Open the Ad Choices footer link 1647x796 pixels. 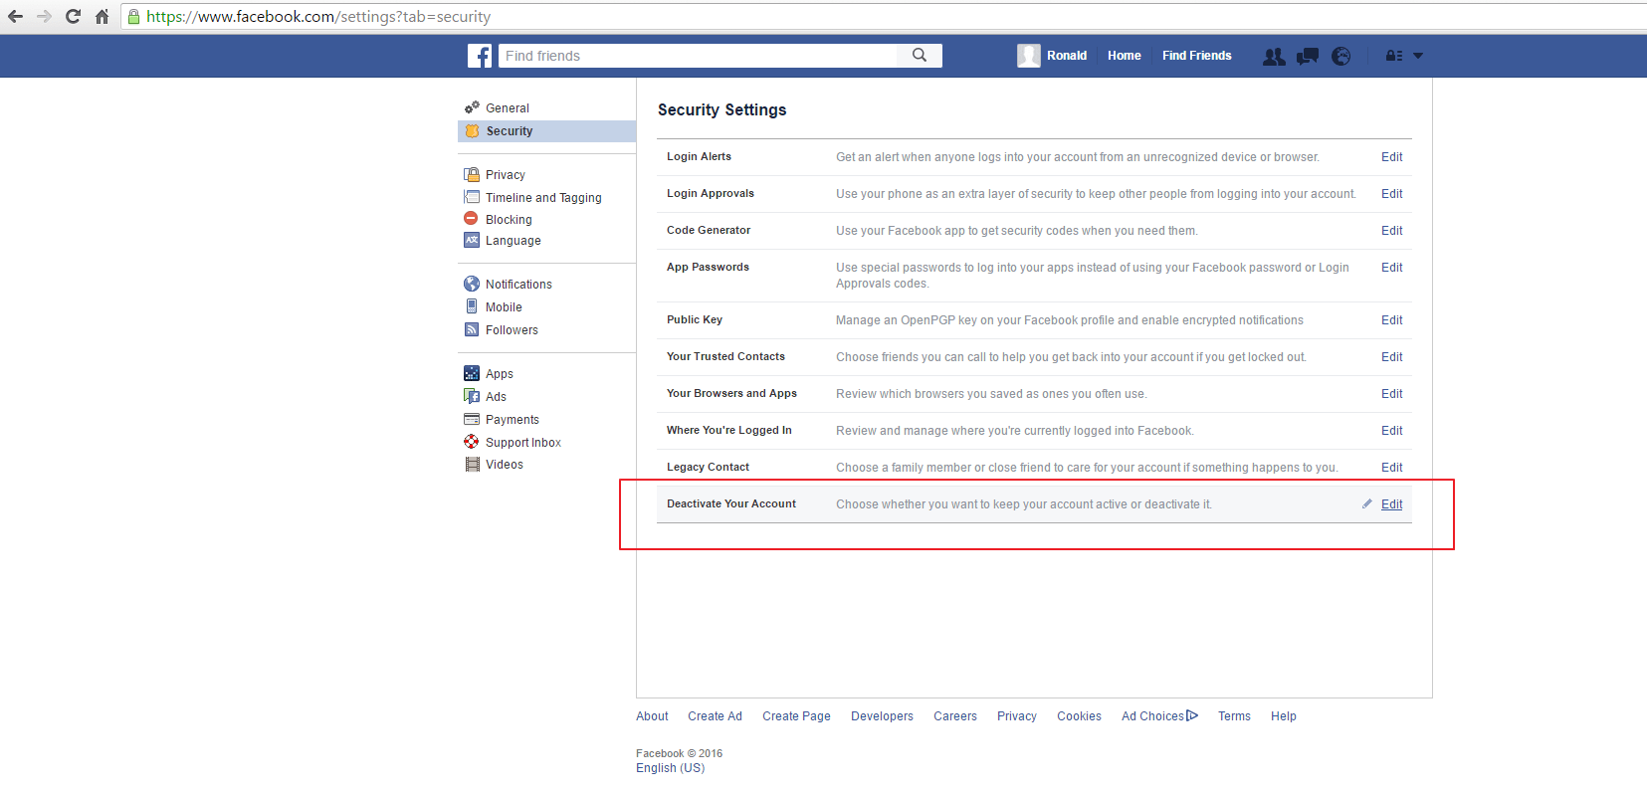coord(1159,716)
